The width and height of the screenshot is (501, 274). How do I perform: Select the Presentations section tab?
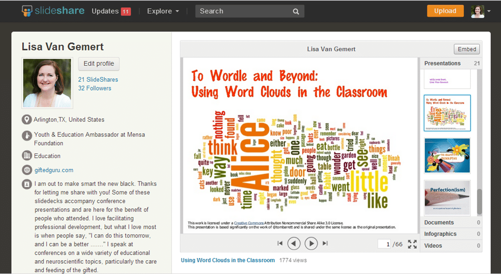tap(451, 63)
